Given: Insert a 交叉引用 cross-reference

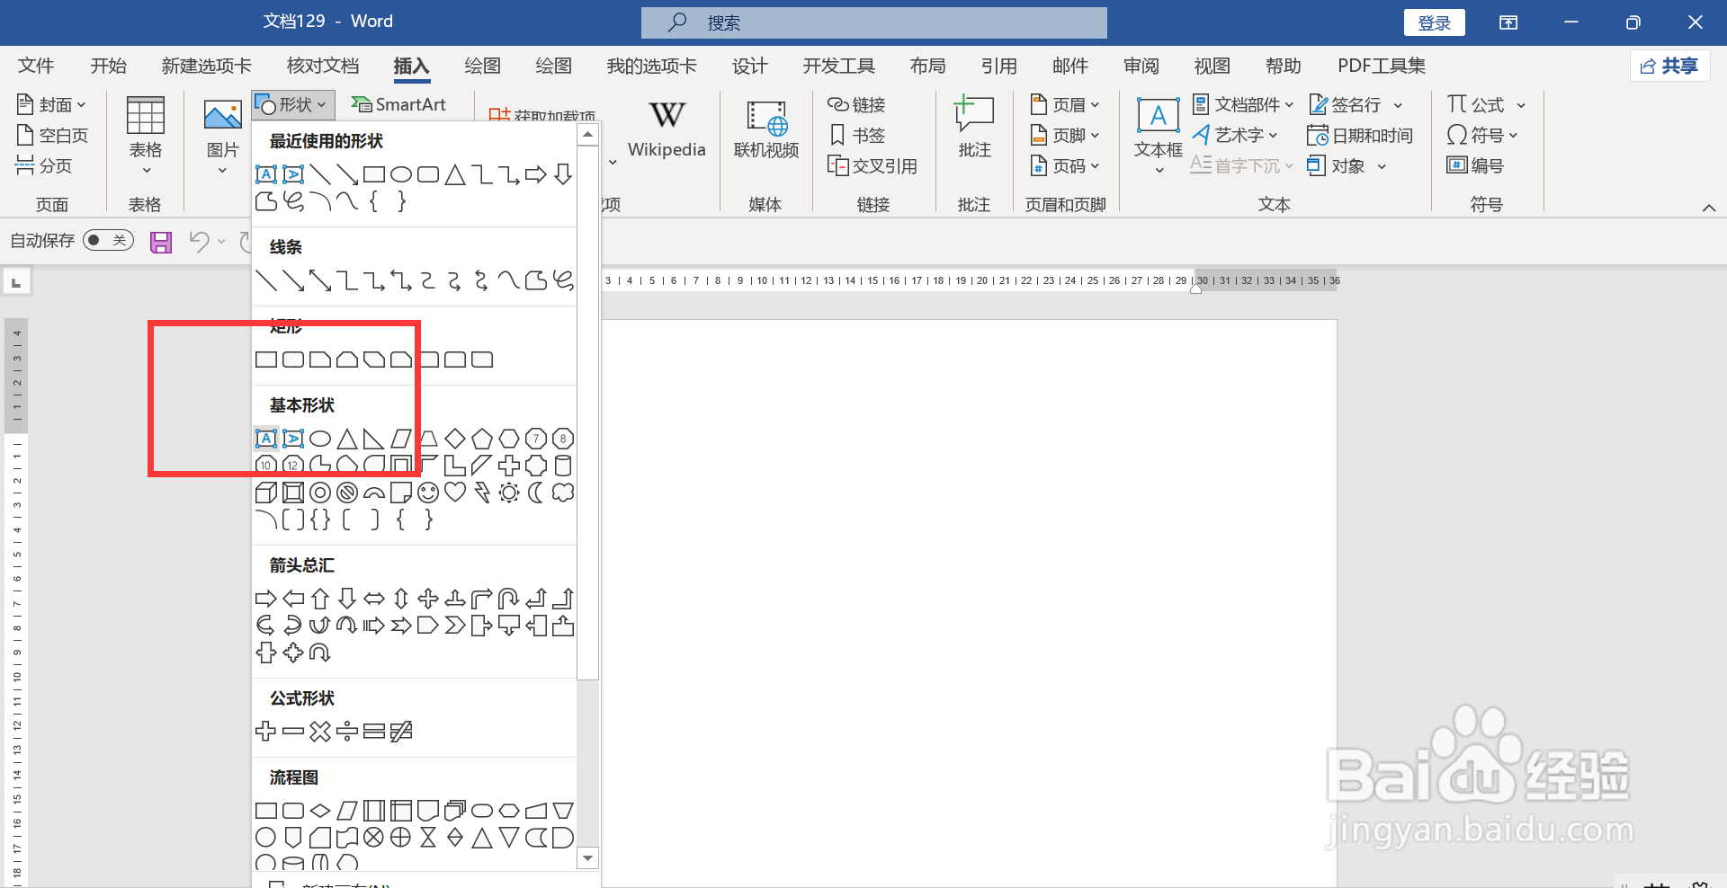Looking at the screenshot, I should [x=872, y=166].
